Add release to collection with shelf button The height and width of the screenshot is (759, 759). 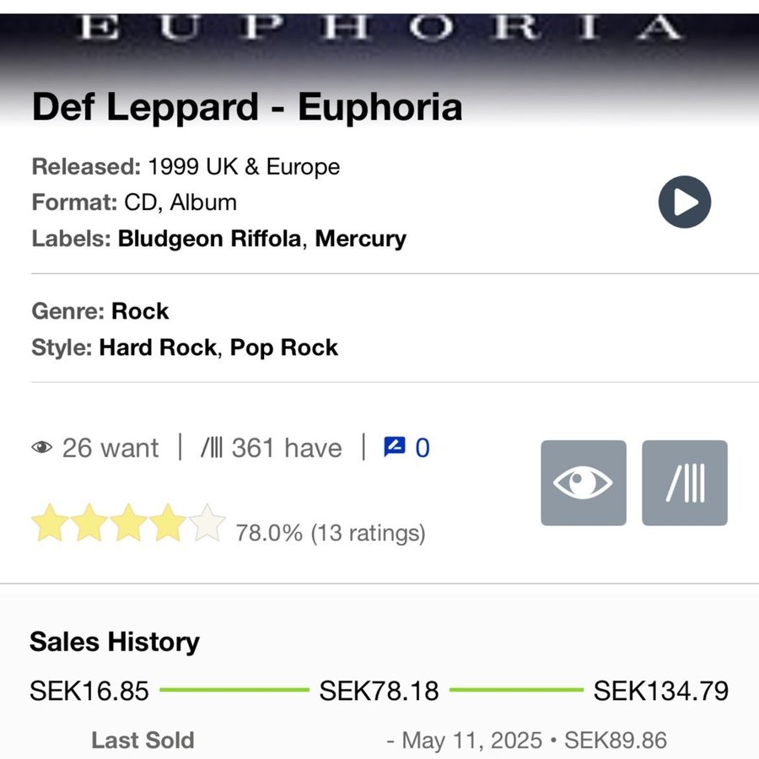tap(685, 482)
